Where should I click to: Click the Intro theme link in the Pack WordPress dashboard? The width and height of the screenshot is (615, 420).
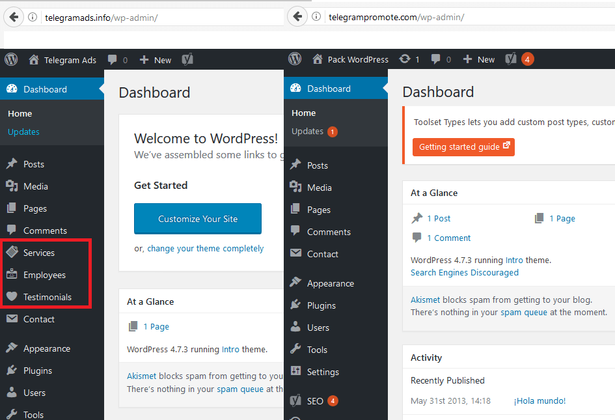514,260
